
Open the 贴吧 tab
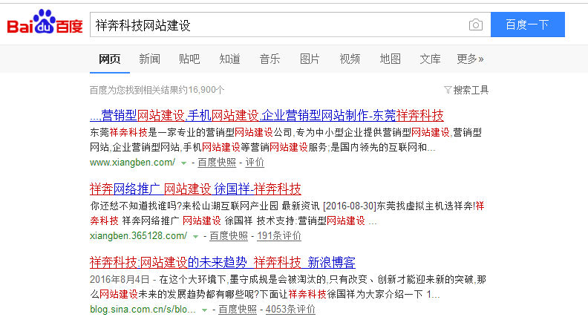189,59
